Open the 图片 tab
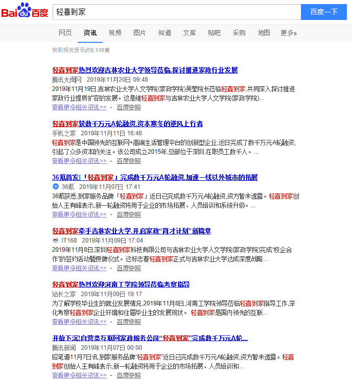 pyautogui.click(x=139, y=33)
